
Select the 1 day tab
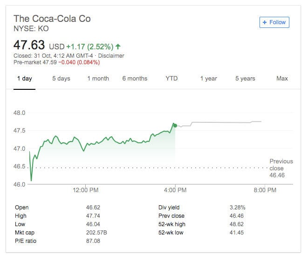tap(24, 79)
